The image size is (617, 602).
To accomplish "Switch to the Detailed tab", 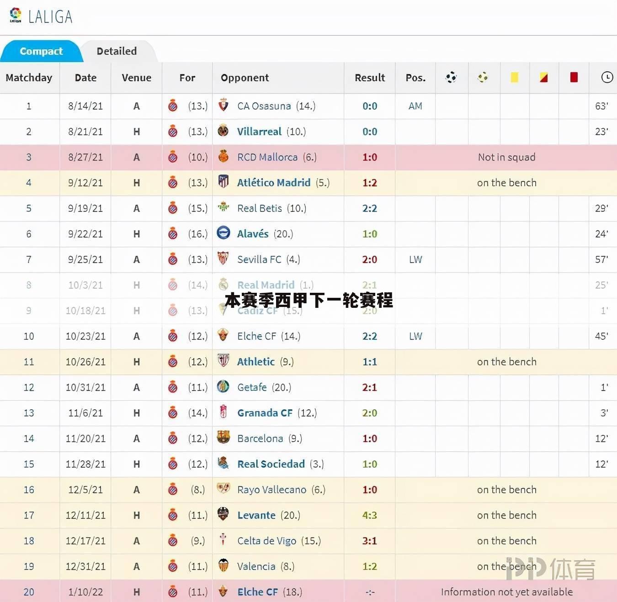I will coord(117,51).
